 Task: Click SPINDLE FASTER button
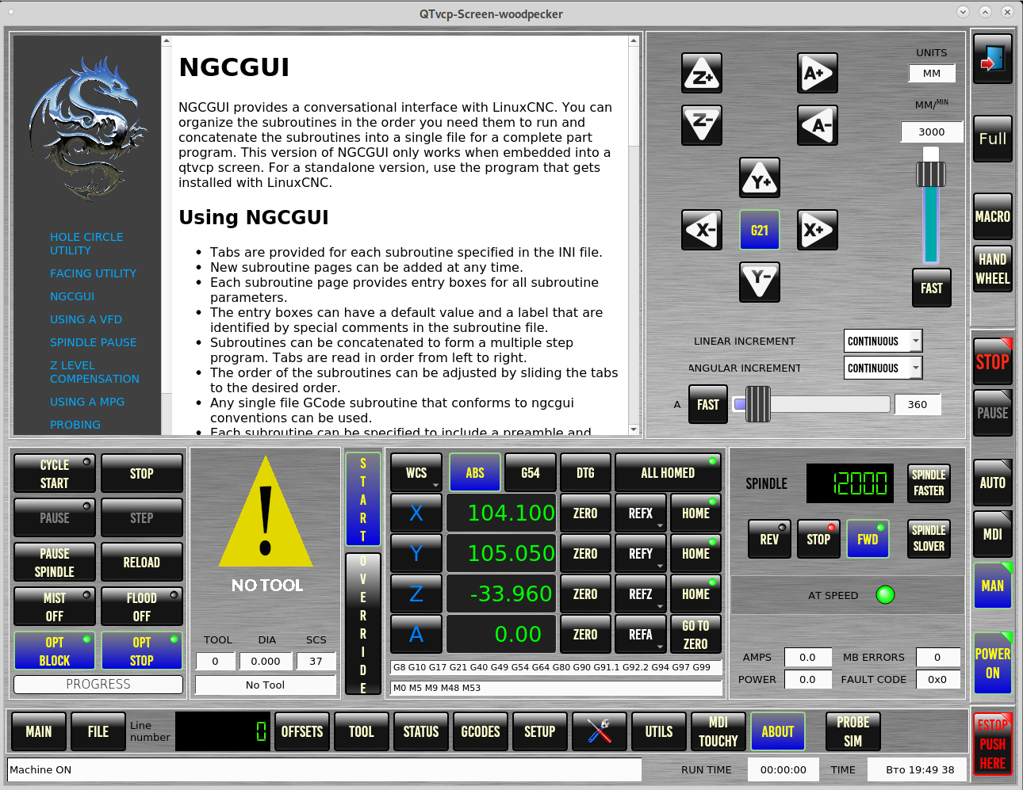929,483
